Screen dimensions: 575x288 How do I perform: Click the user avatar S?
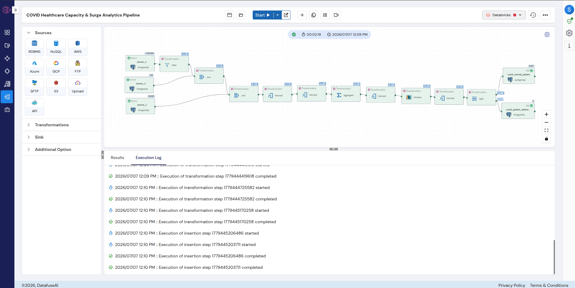(569, 10)
